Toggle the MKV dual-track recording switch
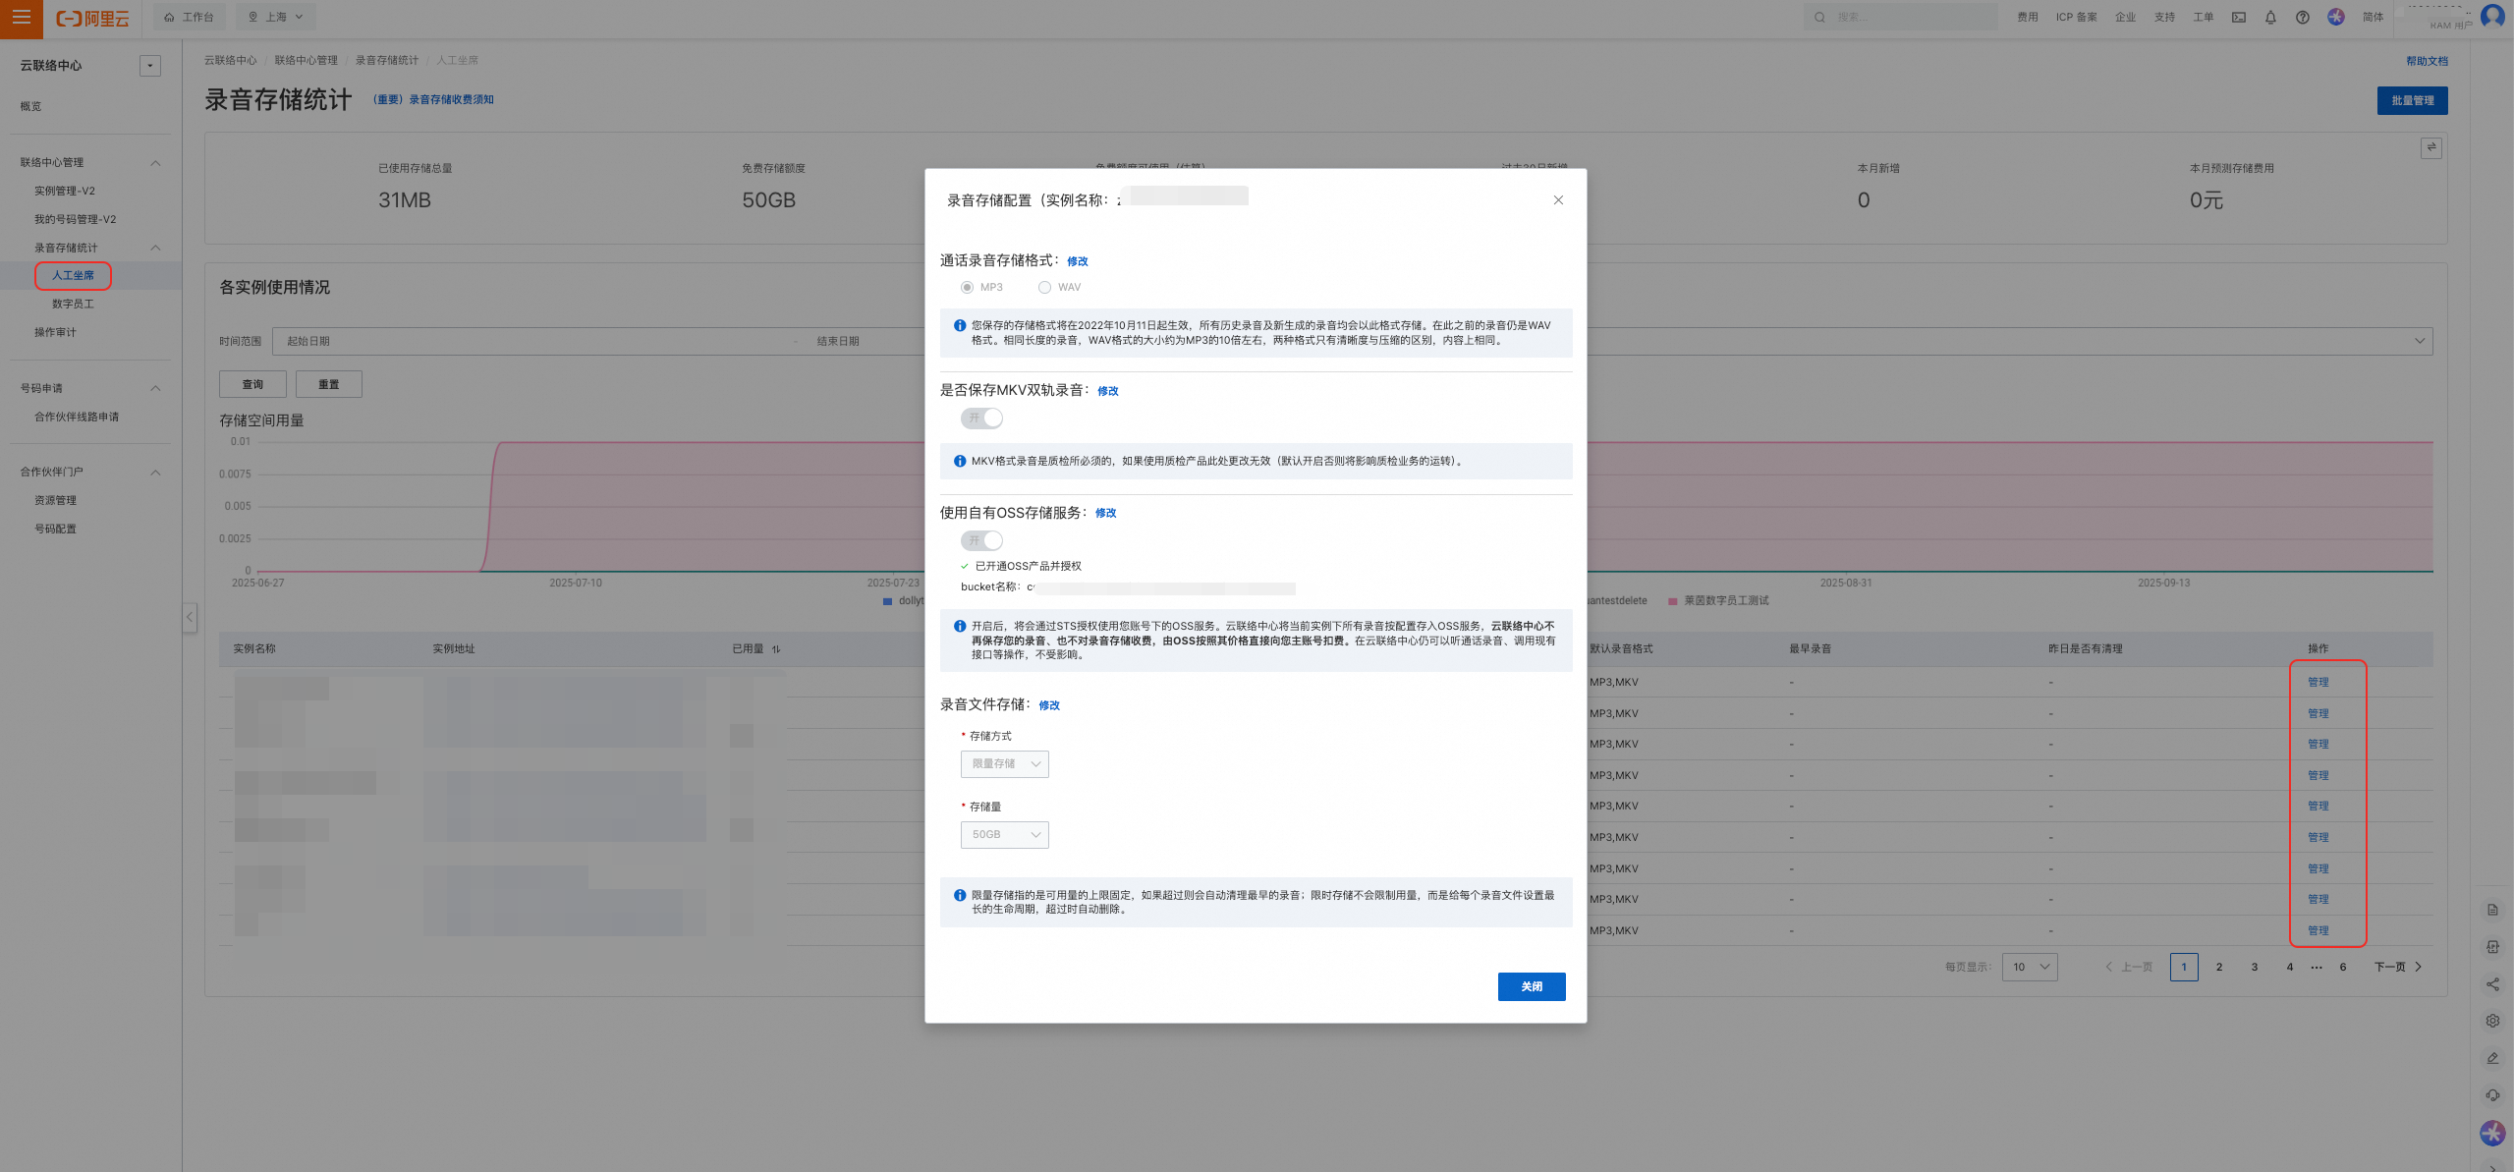2514x1172 pixels. pyautogui.click(x=981, y=419)
